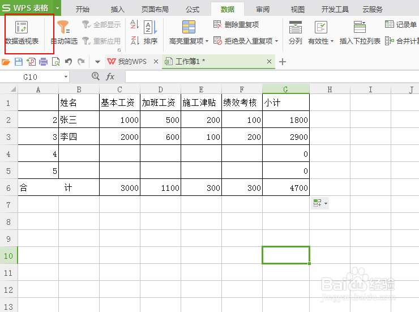This screenshot has width=419, height=312.
Task: Expand the paste options dropdown arrow
Action: [326, 203]
